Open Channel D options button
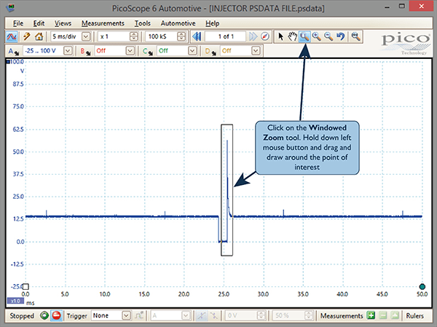 [210, 51]
